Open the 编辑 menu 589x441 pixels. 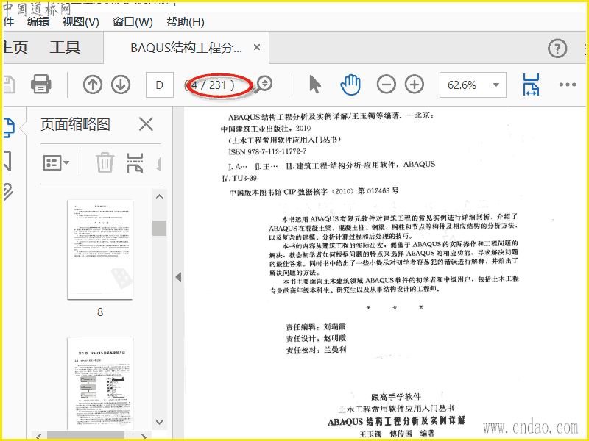coord(38,22)
